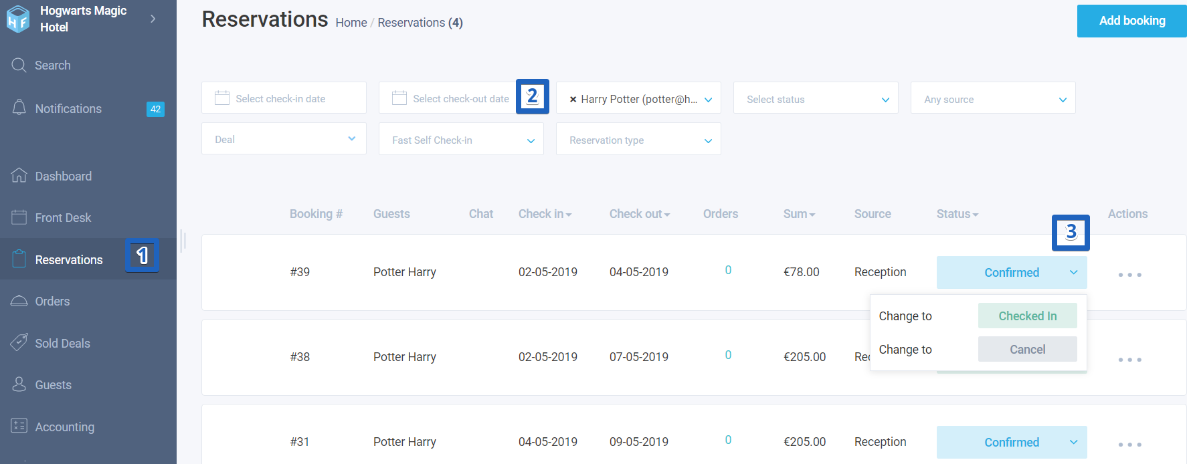The height and width of the screenshot is (464, 1187).
Task: Open the Deal filter dropdown
Action: 284,138
